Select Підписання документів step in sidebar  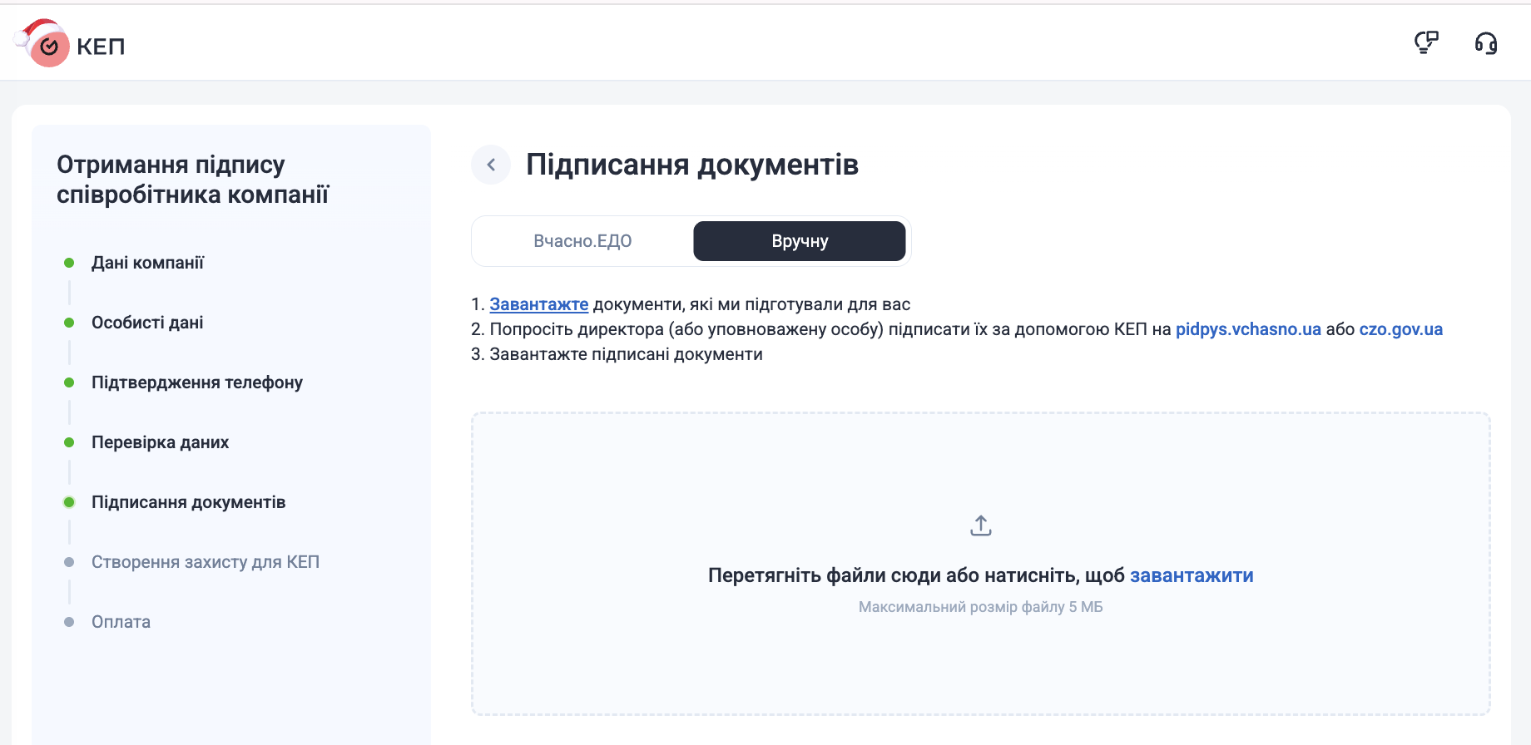tap(188, 502)
